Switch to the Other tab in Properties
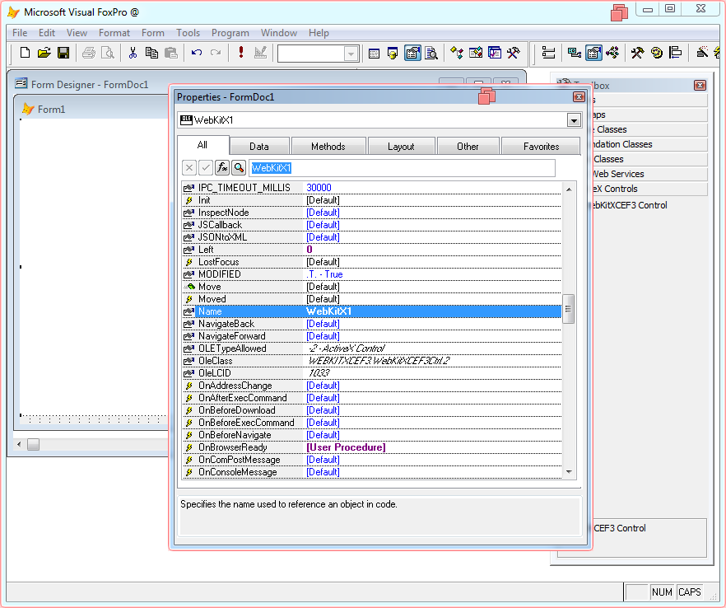 point(468,147)
